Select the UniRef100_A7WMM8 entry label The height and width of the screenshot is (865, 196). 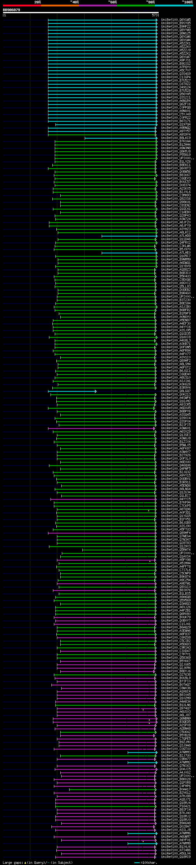coord(176,844)
